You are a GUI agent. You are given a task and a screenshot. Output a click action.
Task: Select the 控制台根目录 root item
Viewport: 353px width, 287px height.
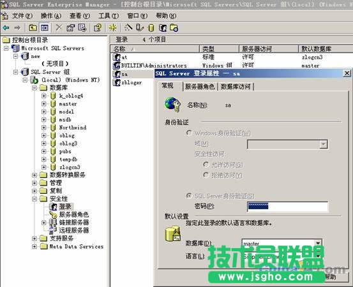[x=30, y=40]
